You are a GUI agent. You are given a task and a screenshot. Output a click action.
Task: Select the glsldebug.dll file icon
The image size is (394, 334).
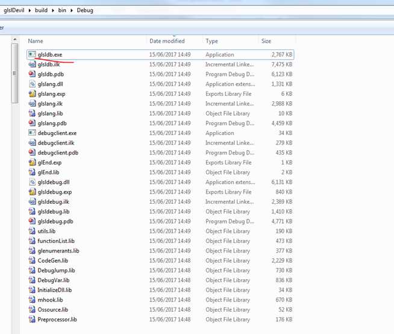[32, 182]
